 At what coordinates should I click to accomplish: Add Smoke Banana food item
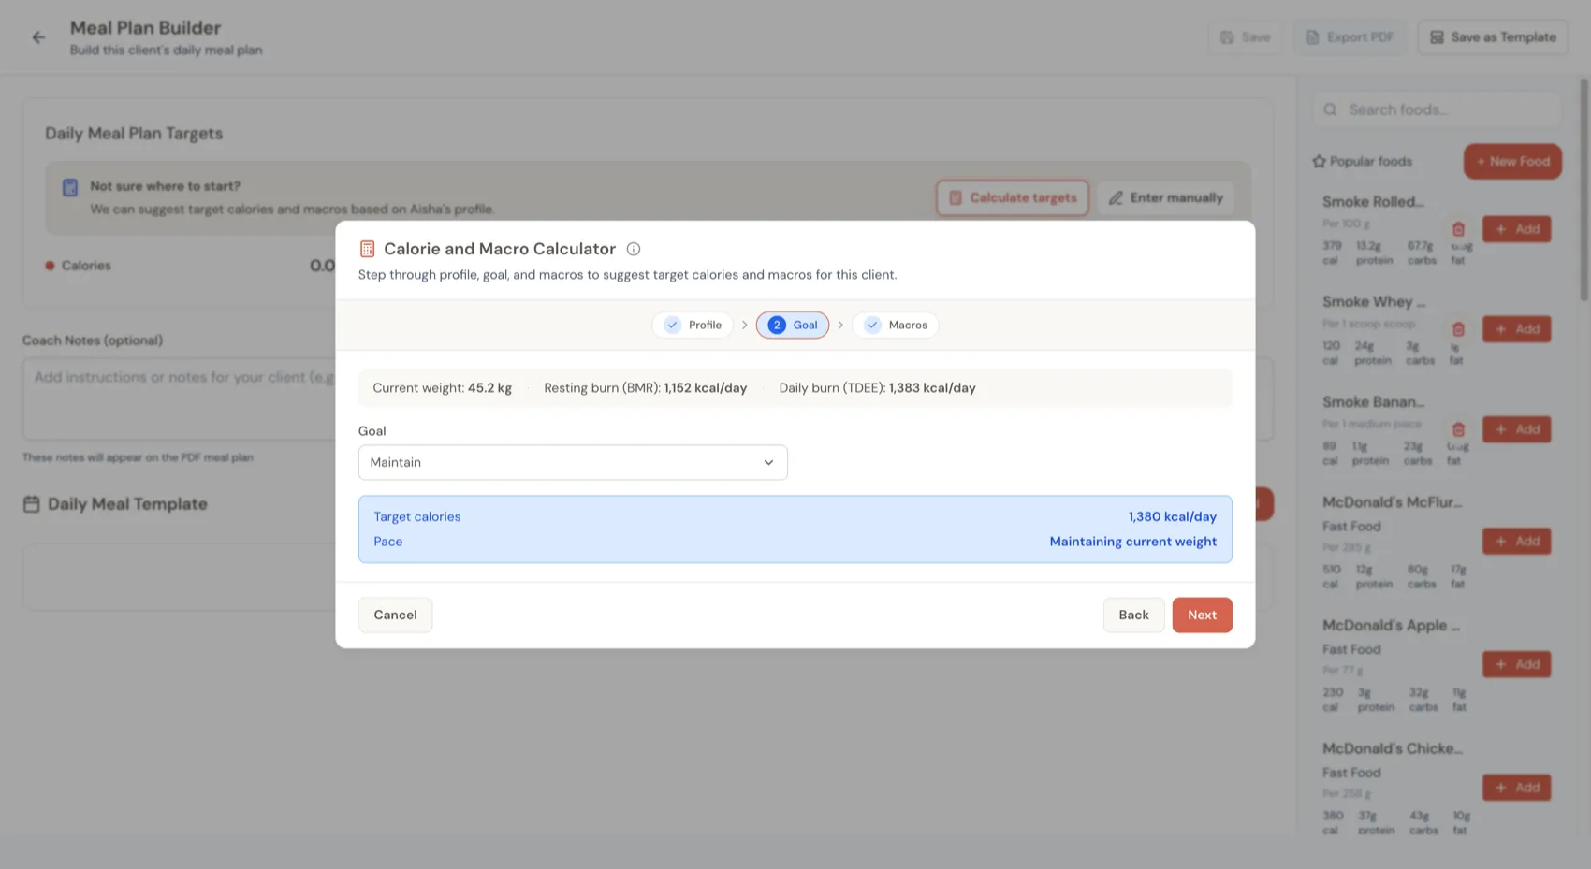pyautogui.click(x=1516, y=429)
